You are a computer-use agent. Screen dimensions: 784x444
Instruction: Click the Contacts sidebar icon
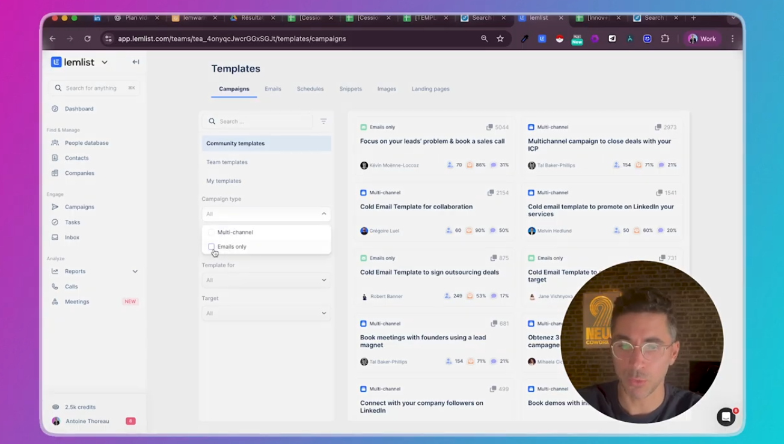click(55, 158)
